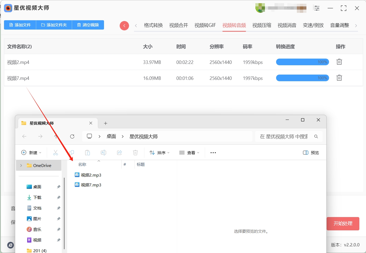This screenshot has width=366, height=253.
Task: Toggle the 预览 preview pane
Action: tap(311, 153)
